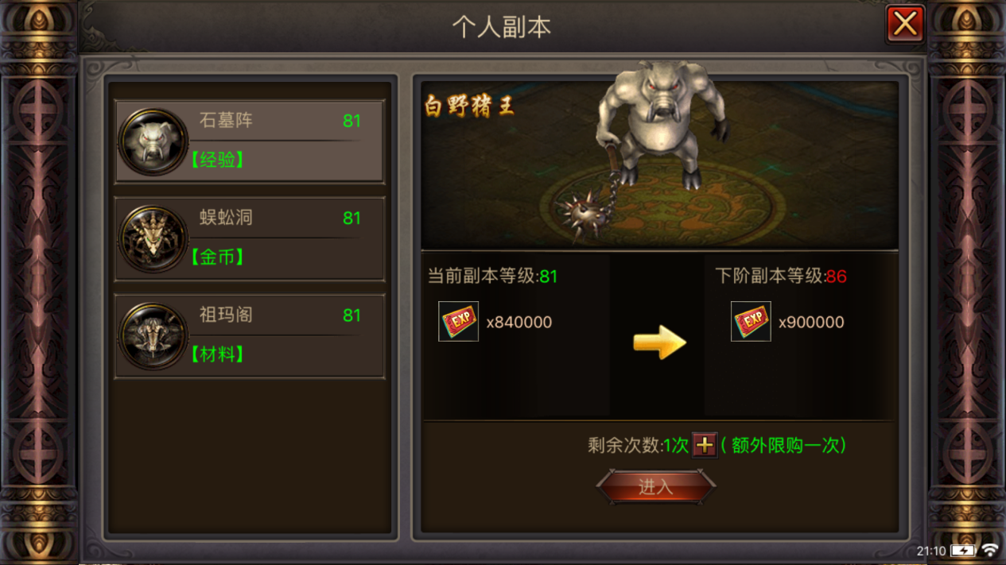
Task: Tap the 白野猪王 boss preview image
Action: click(659, 164)
